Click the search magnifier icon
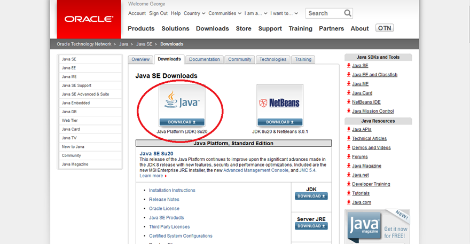 click(348, 13)
